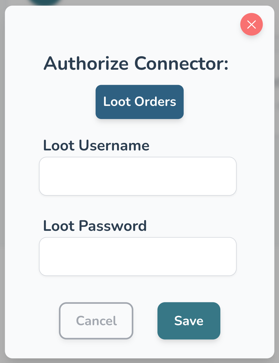This screenshot has width=279, height=363.
Task: Click the Loot Orders connector button
Action: tap(139, 102)
